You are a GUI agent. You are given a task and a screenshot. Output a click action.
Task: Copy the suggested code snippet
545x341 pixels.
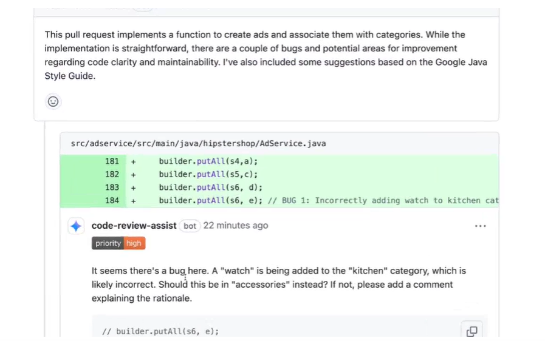pyautogui.click(x=471, y=331)
